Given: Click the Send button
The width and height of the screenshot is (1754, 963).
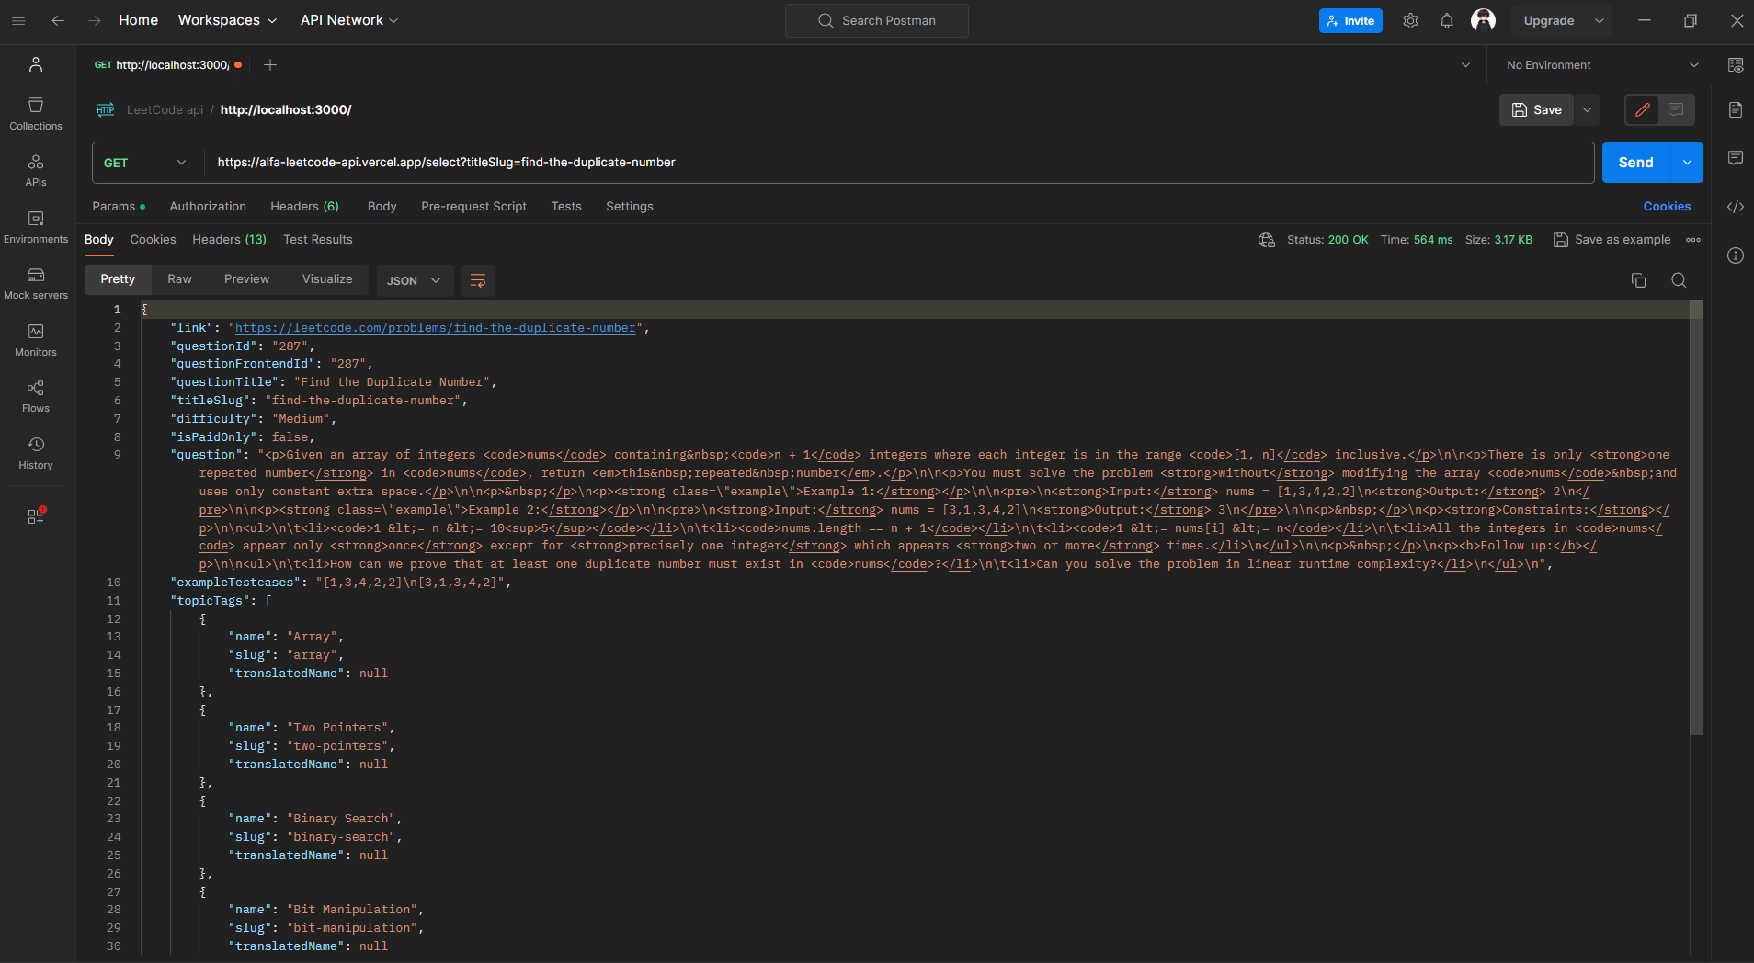Looking at the screenshot, I should (x=1635, y=163).
